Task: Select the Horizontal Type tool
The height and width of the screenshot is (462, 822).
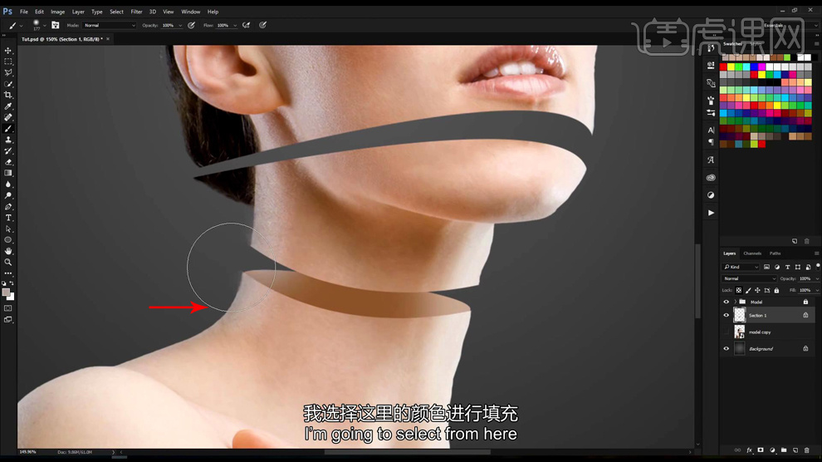Action: [x=7, y=218]
